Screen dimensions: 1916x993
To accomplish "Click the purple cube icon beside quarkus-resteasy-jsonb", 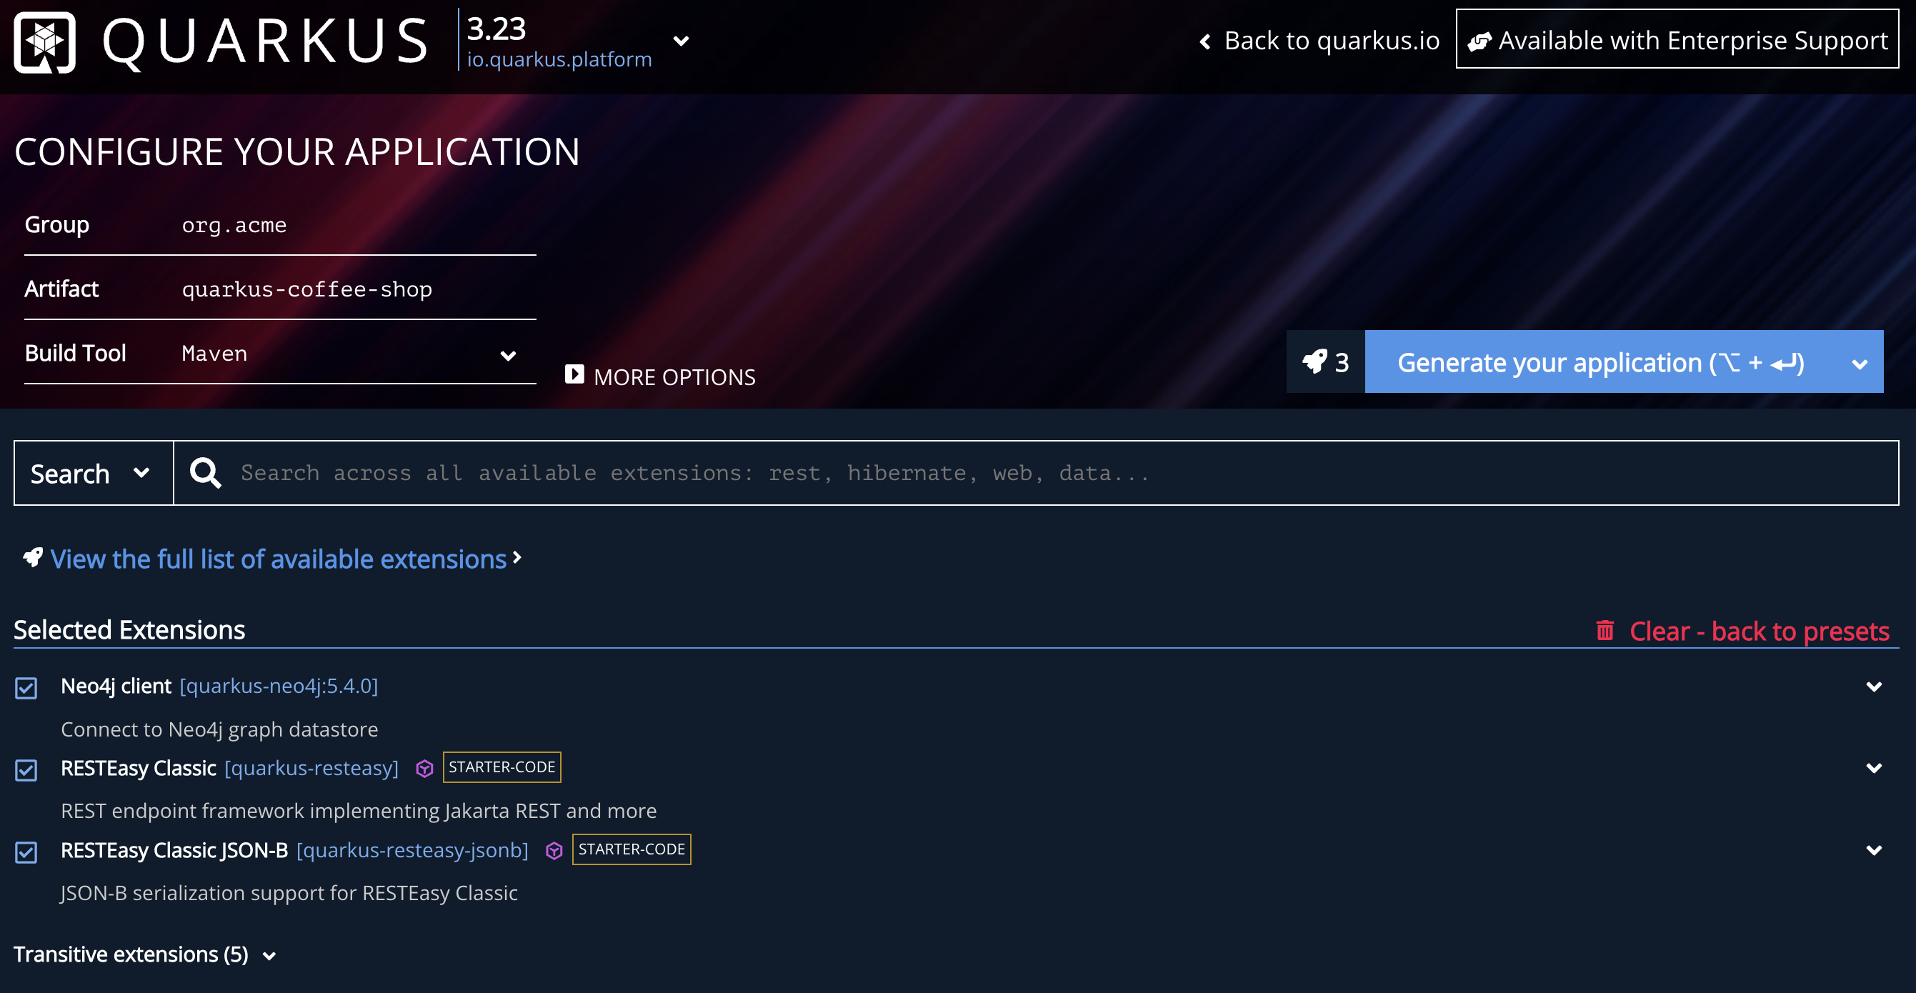I will click(554, 850).
